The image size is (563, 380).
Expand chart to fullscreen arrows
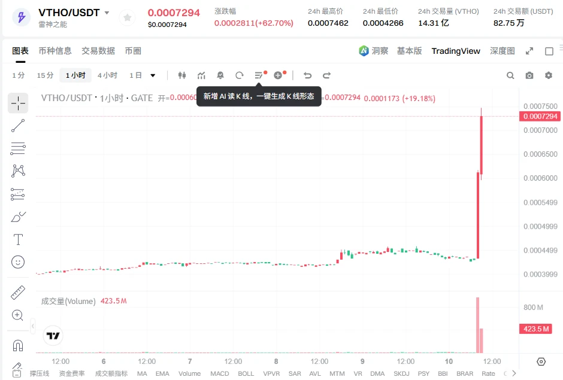coord(529,51)
